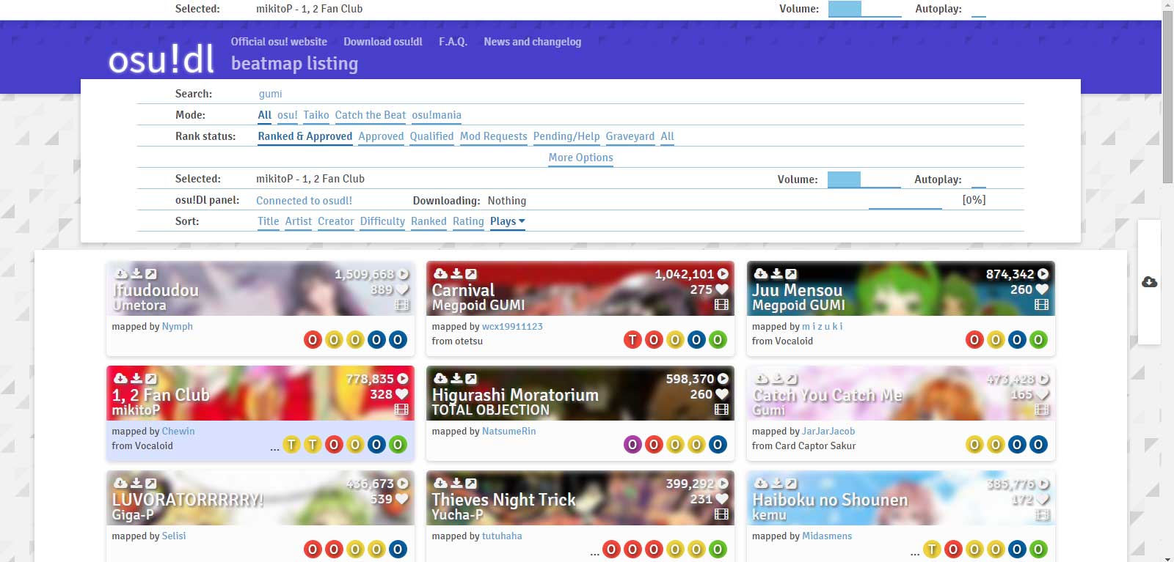Click heart icon on Higurashi Moratorium card
This screenshot has height=562, width=1174.
tap(723, 394)
